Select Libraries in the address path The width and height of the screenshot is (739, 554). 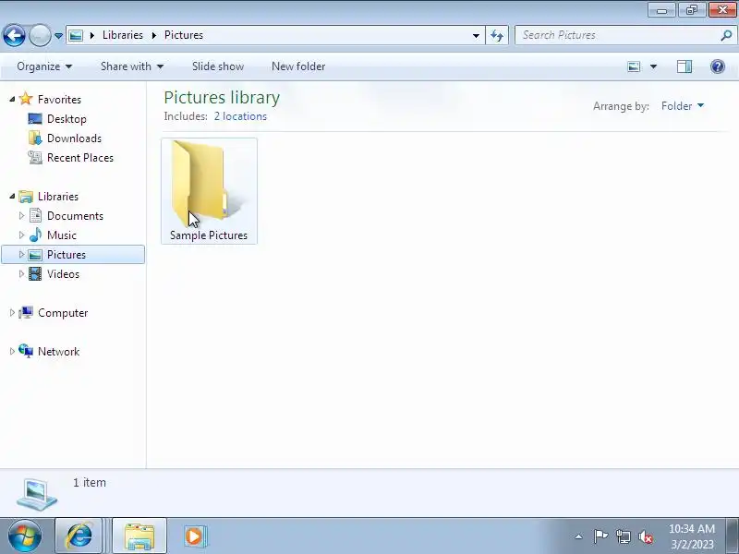point(123,35)
